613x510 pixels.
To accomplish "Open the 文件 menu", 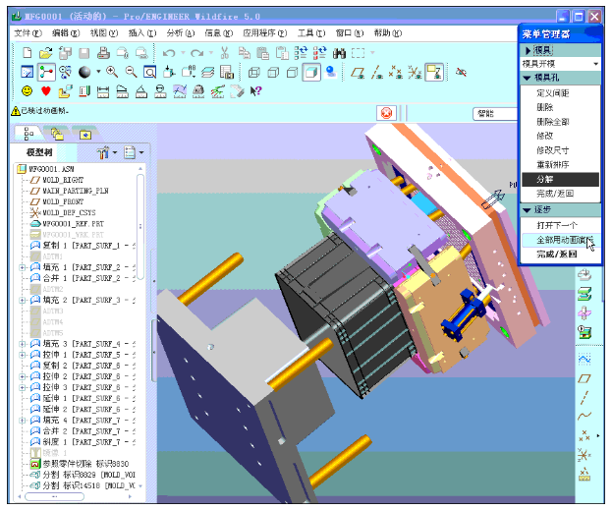I will [x=28, y=33].
